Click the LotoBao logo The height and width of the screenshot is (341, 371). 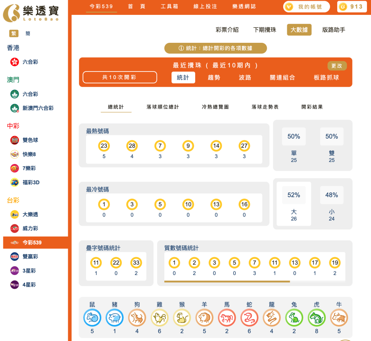pyautogui.click(x=33, y=12)
